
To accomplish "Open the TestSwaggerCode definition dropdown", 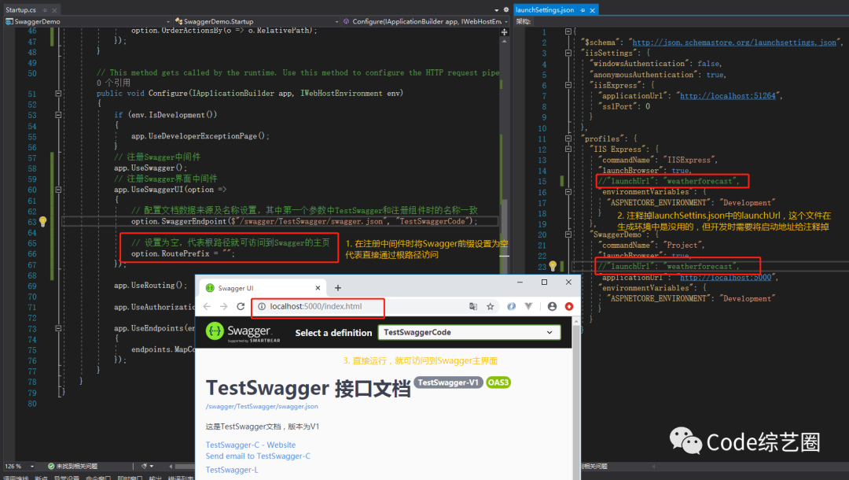I will tap(469, 333).
